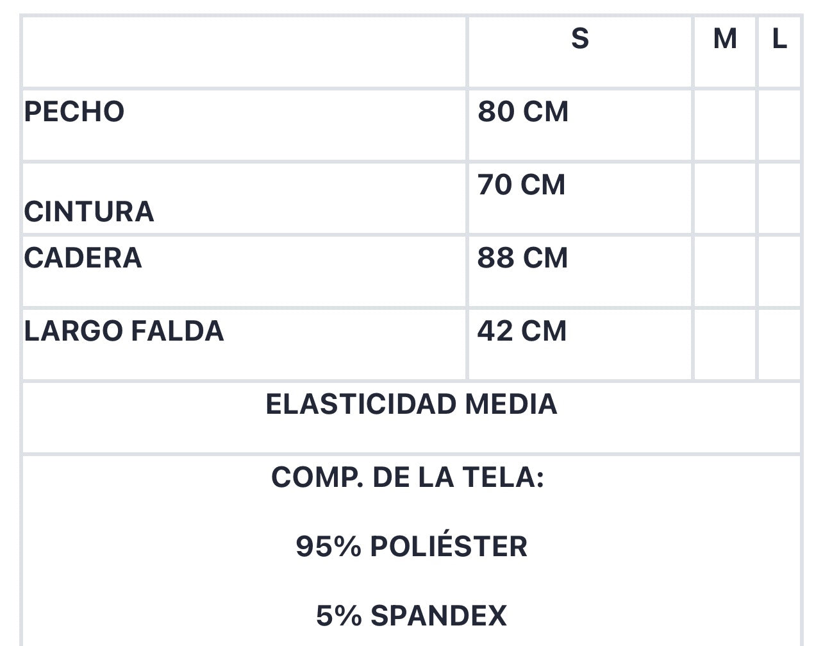This screenshot has height=646, width=823.
Task: Click empty L cell in CINTURA row
Action: click(779, 198)
